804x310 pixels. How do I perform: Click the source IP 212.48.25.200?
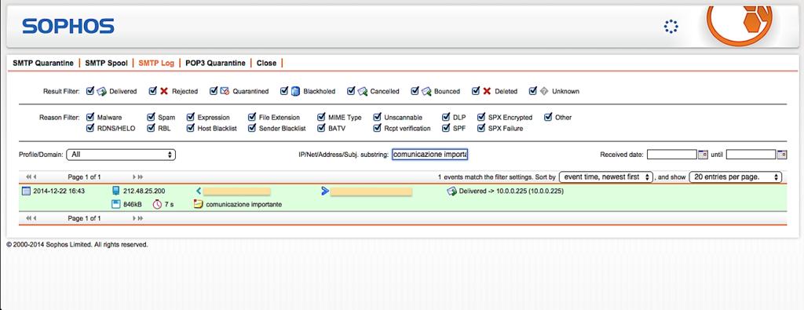coord(144,191)
